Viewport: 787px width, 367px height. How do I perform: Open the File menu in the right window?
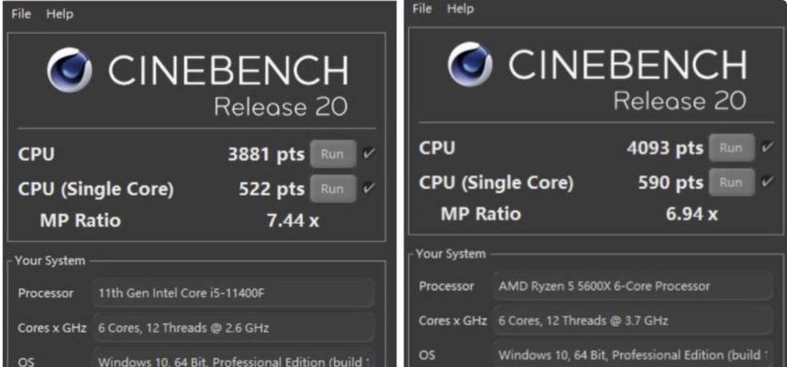[422, 8]
